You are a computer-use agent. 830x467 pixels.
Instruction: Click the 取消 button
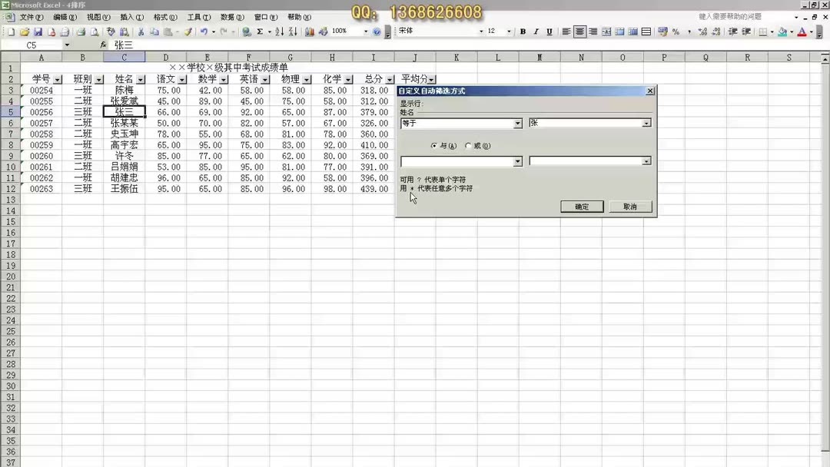click(x=629, y=206)
